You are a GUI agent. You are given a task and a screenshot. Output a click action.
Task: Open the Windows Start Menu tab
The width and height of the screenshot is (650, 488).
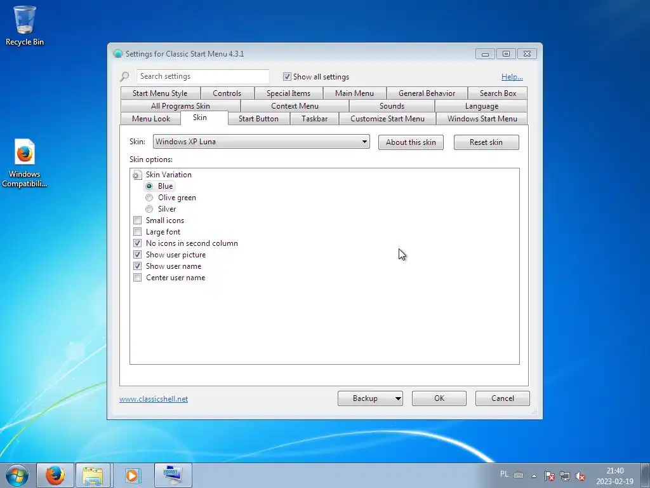coord(482,119)
